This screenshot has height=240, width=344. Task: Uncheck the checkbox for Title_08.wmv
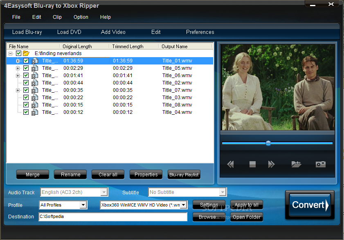click(26, 104)
